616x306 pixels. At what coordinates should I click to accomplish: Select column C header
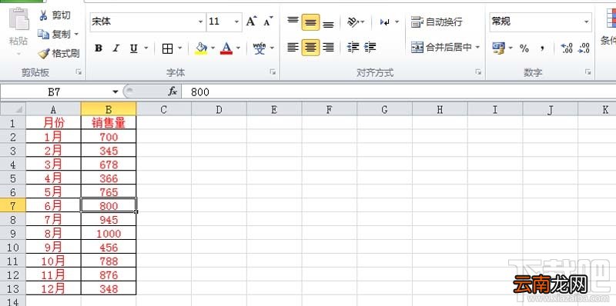tap(164, 109)
